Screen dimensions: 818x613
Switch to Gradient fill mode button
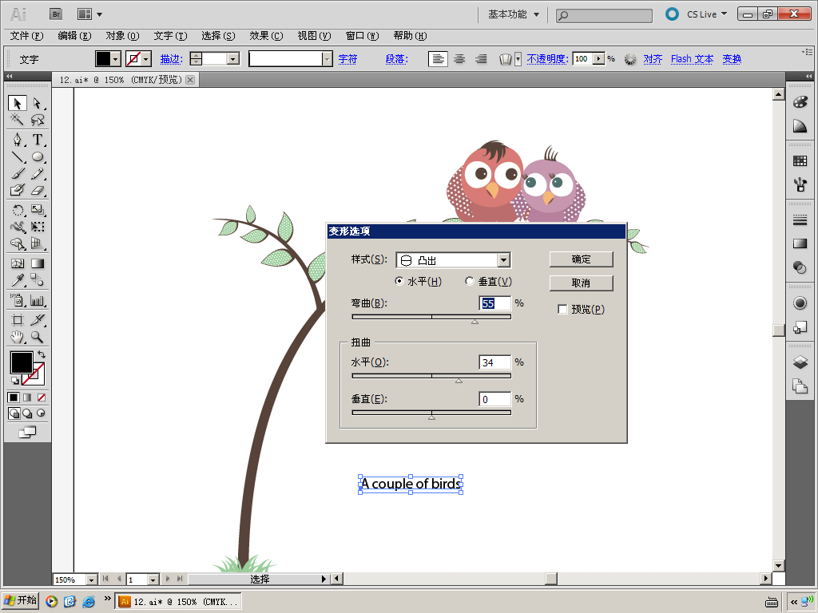(x=27, y=397)
